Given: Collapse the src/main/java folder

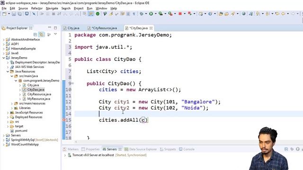Looking at the screenshot, I should (x=12, y=76).
